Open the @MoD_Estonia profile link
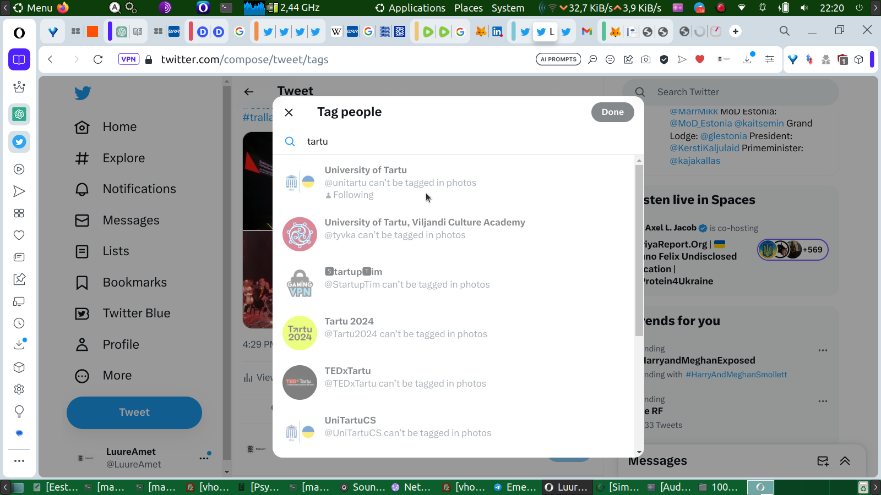 point(700,123)
